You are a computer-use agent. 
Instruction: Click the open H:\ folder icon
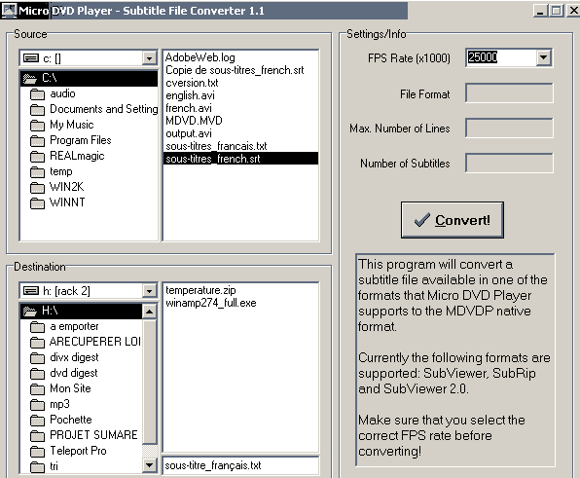point(29,312)
